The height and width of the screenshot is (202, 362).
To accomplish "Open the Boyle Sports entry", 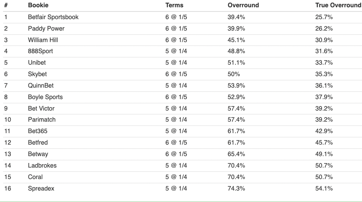I will coord(45,97).
